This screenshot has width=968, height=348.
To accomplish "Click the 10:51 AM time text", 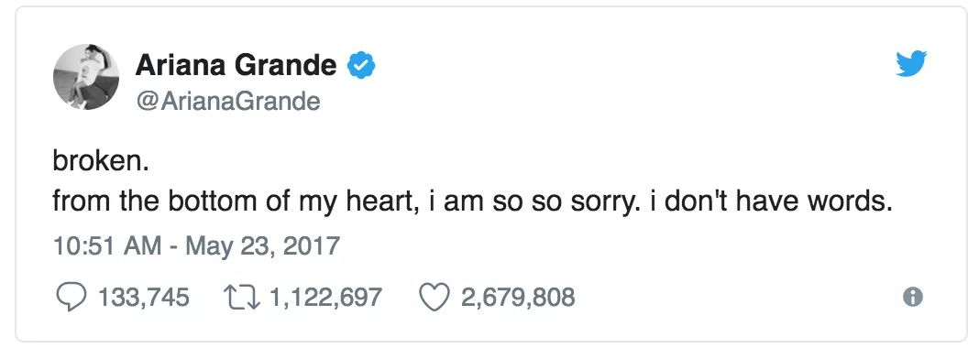I will [107, 247].
